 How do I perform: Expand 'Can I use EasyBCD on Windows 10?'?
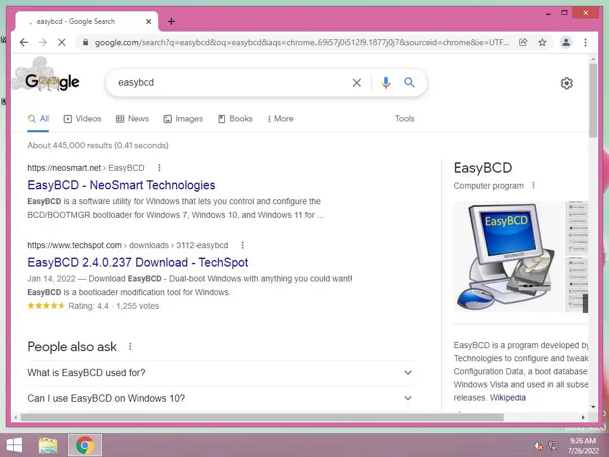pyautogui.click(x=221, y=398)
